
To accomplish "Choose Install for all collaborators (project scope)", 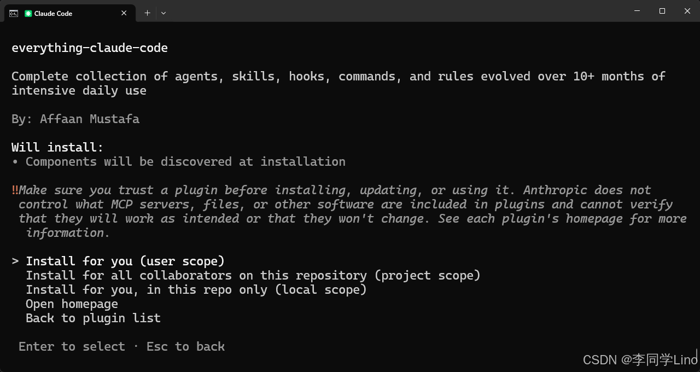I will pos(253,275).
